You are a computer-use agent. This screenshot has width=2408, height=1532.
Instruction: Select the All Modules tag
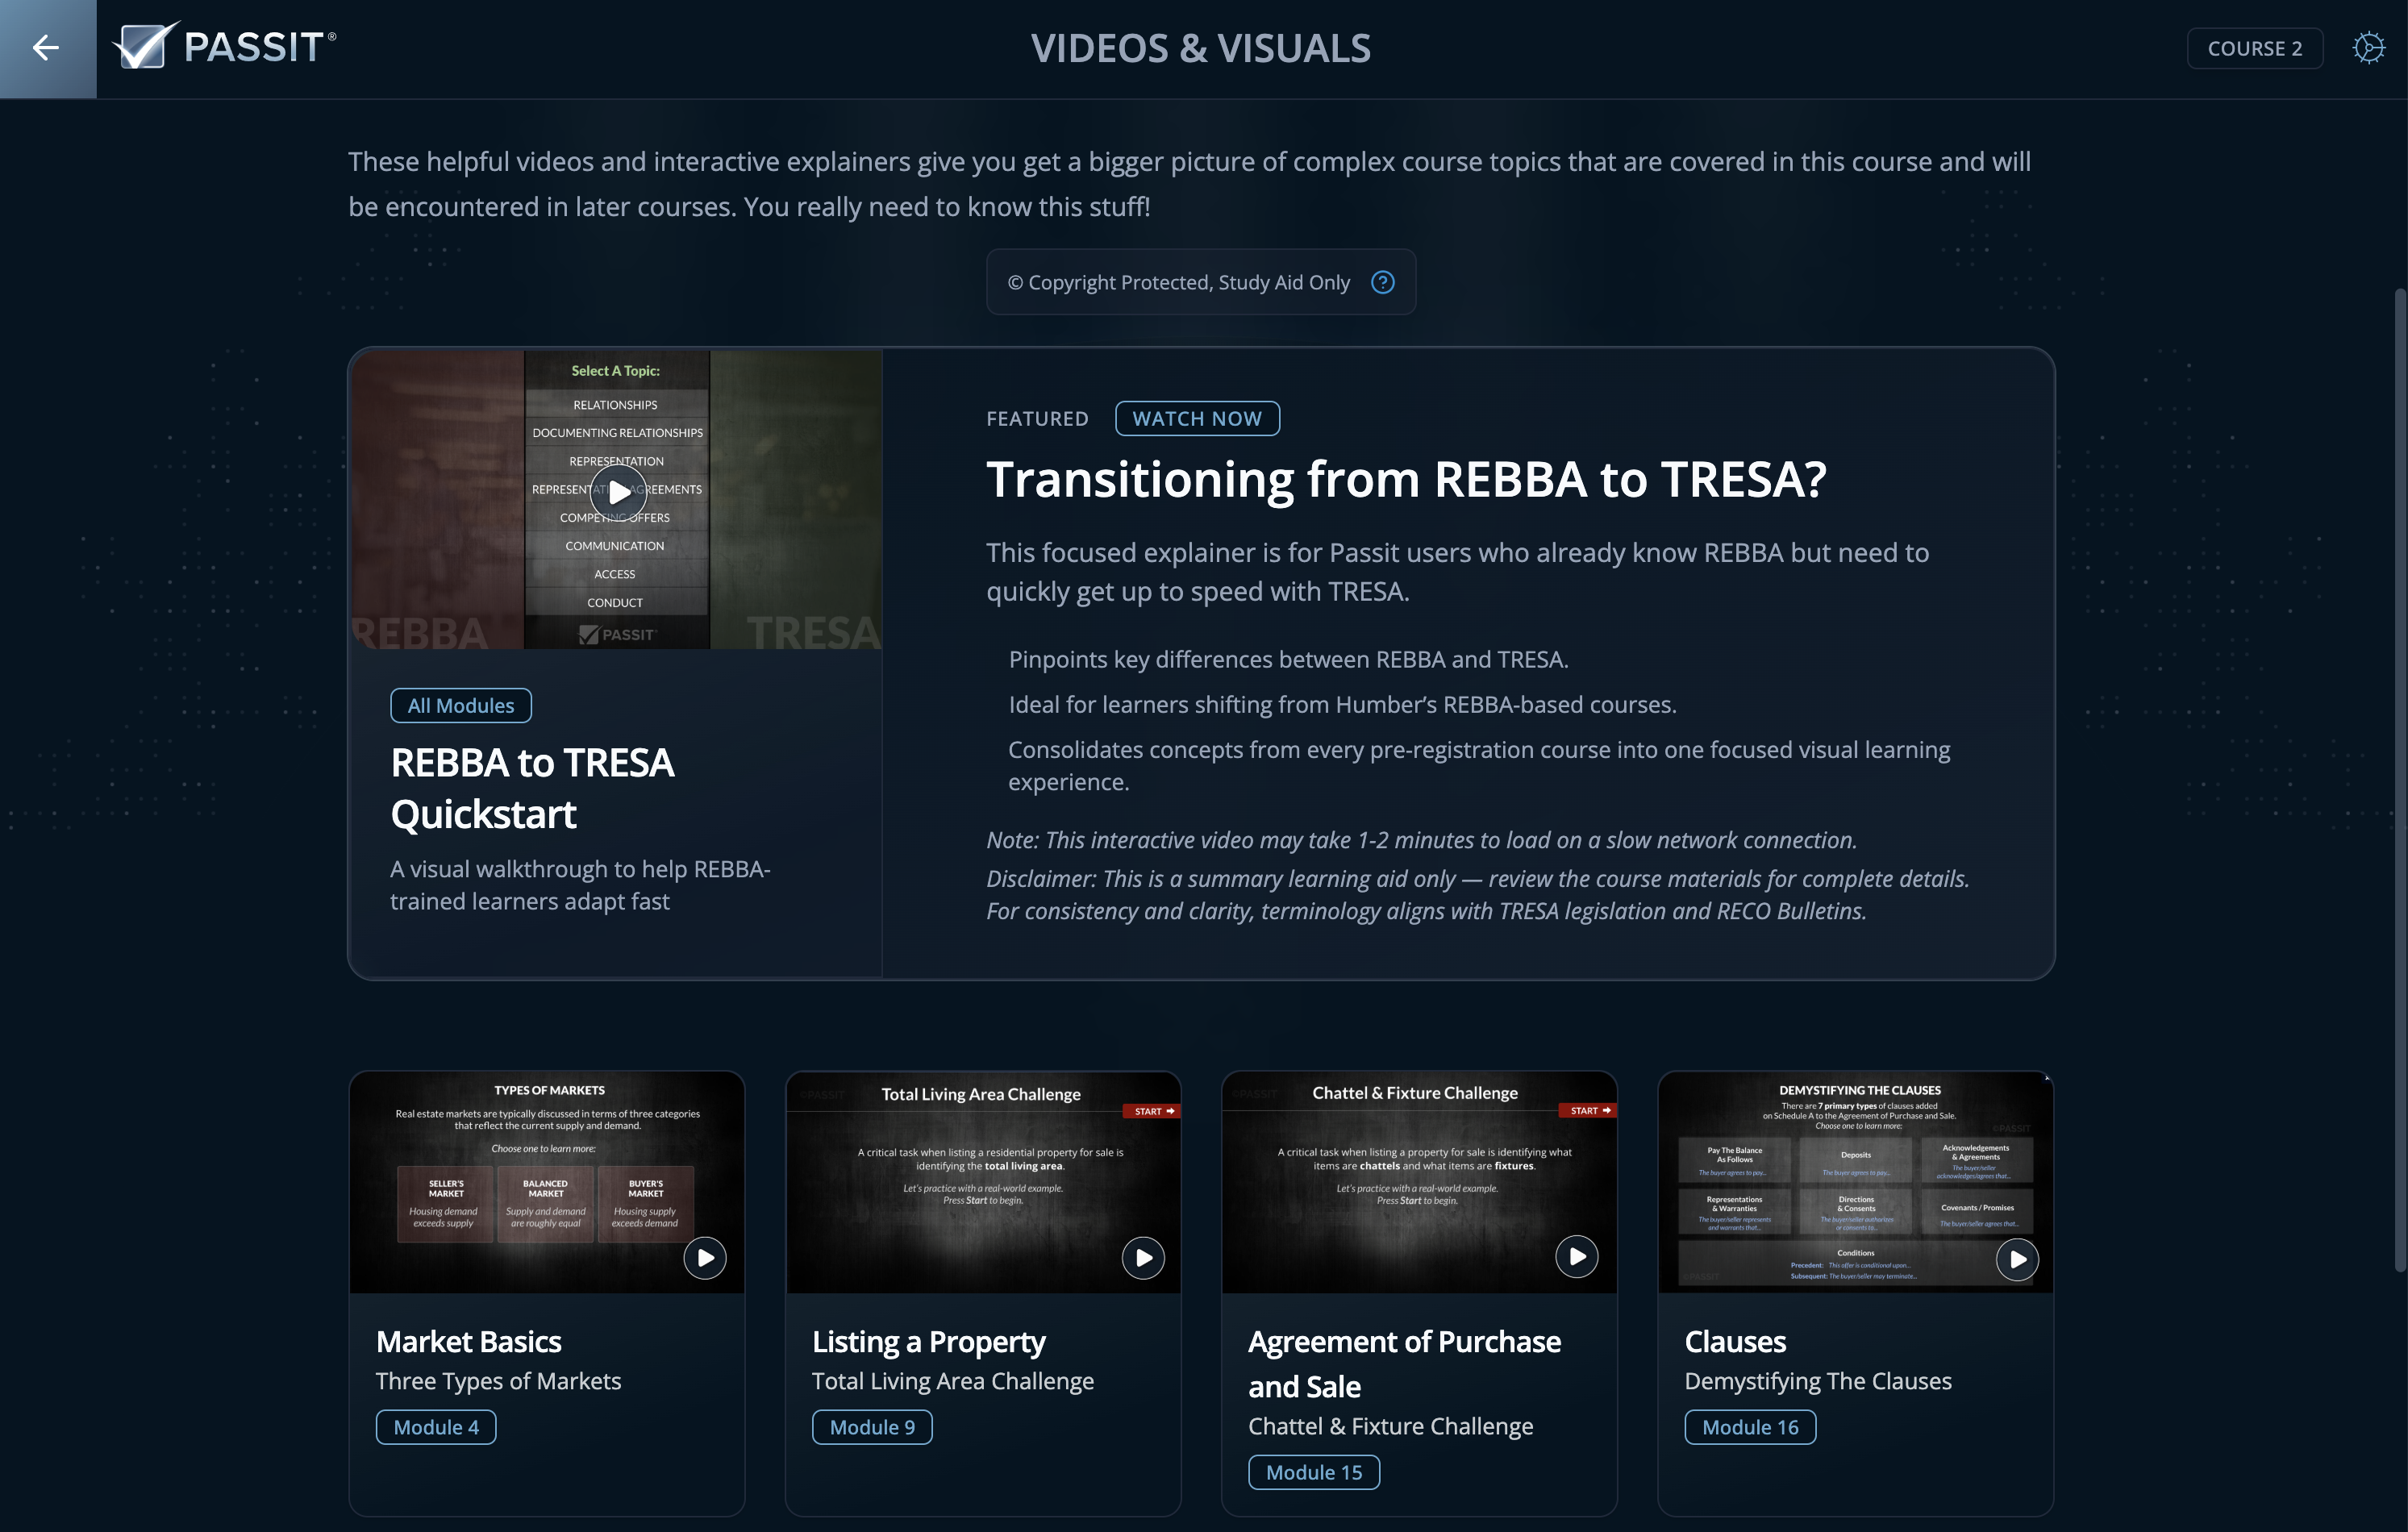click(460, 706)
